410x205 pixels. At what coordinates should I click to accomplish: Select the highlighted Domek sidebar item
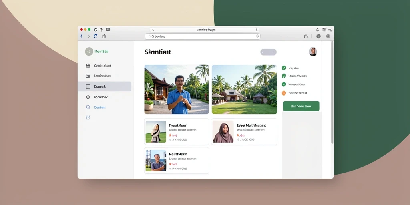(x=105, y=86)
